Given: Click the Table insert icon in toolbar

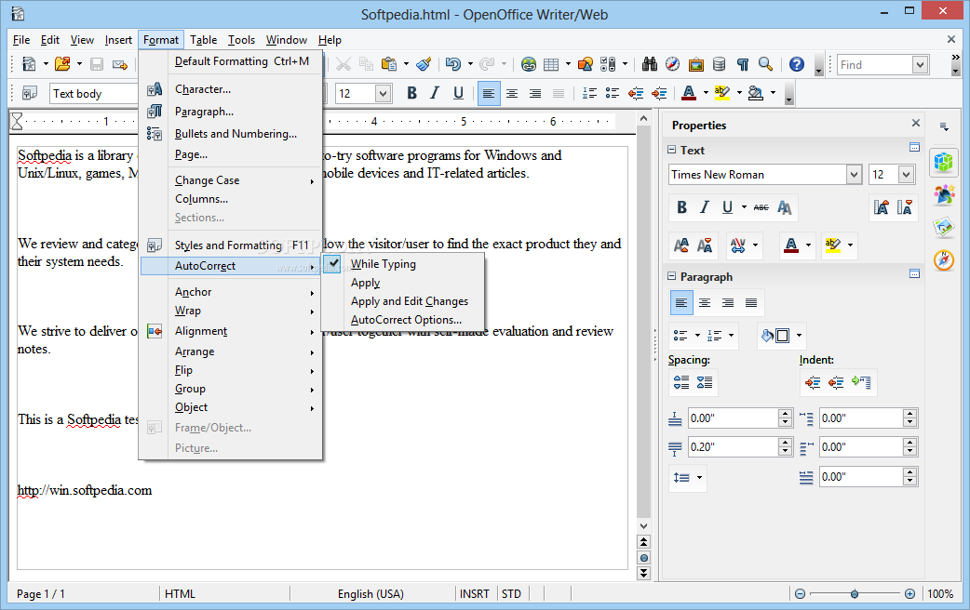Looking at the screenshot, I should 550,64.
